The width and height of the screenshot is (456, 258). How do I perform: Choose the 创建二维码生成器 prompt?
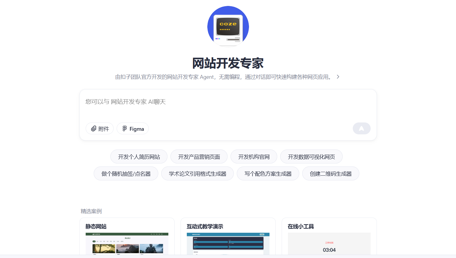331,174
